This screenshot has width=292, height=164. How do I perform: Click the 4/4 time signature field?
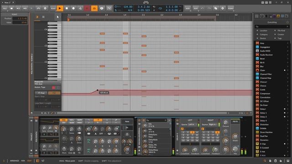[130, 10]
